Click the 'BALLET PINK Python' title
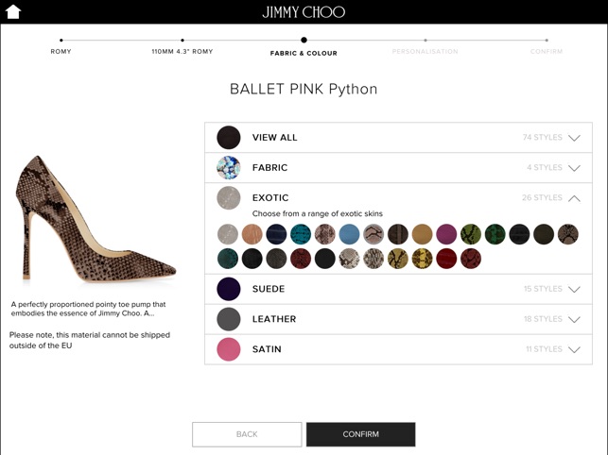Screen dimensions: 608x455 [x=304, y=89]
